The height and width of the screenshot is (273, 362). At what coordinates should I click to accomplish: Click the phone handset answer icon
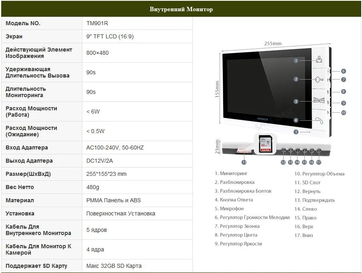(x=319, y=120)
